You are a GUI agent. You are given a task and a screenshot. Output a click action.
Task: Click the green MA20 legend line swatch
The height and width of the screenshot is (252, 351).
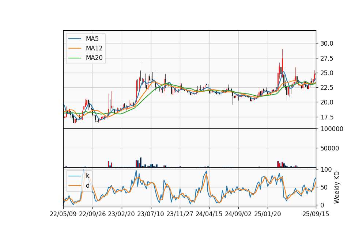coord(75,58)
